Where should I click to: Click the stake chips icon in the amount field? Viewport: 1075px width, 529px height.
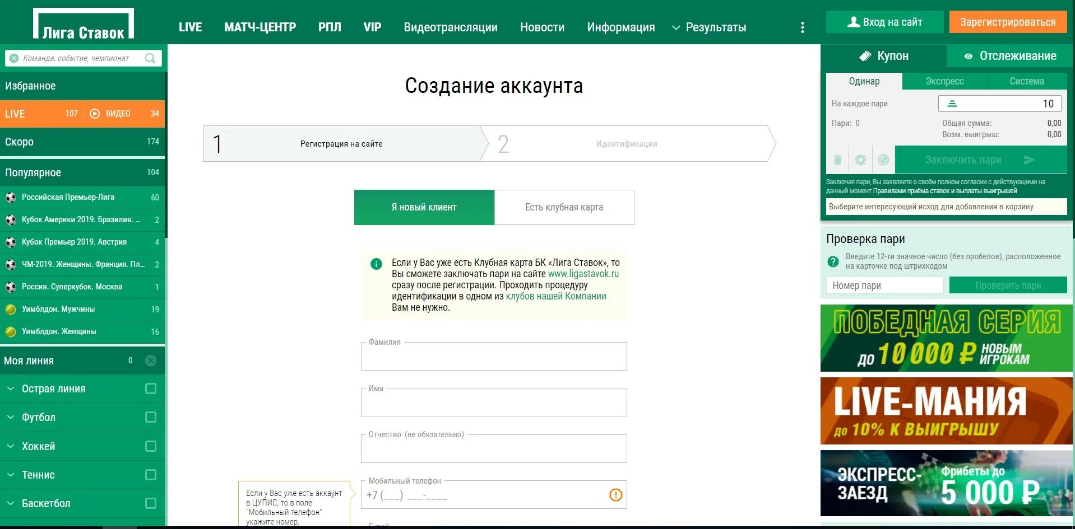(x=952, y=104)
